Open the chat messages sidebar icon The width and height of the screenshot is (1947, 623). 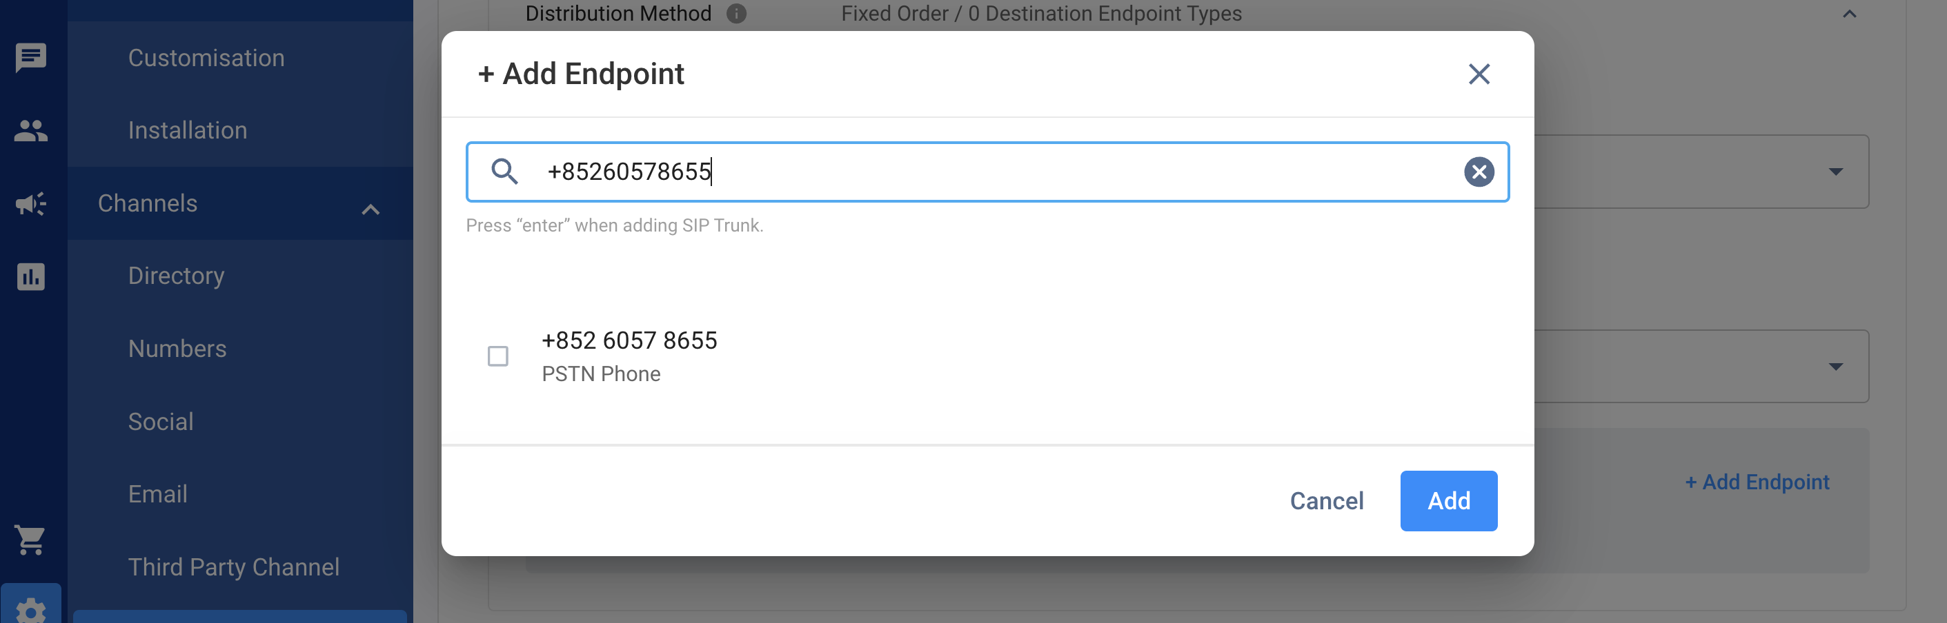pyautogui.click(x=31, y=57)
